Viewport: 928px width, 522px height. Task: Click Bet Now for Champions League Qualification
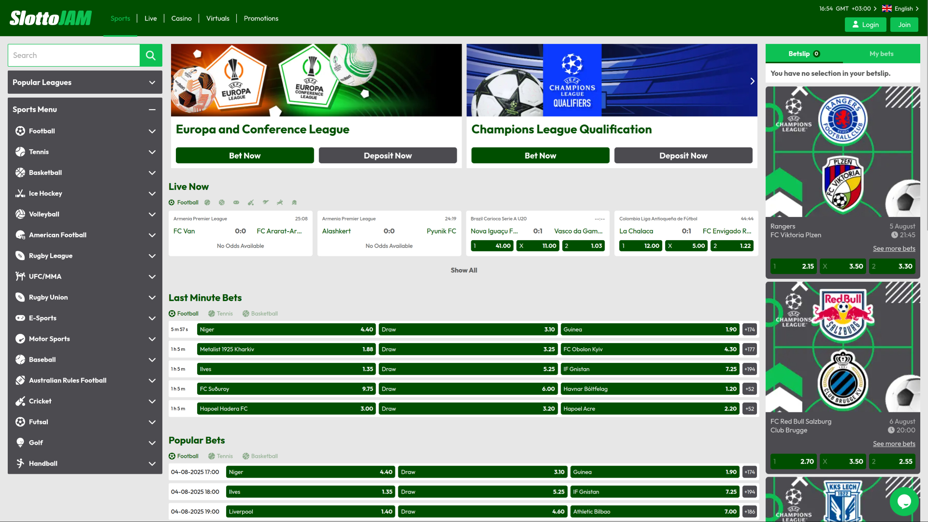pos(540,155)
